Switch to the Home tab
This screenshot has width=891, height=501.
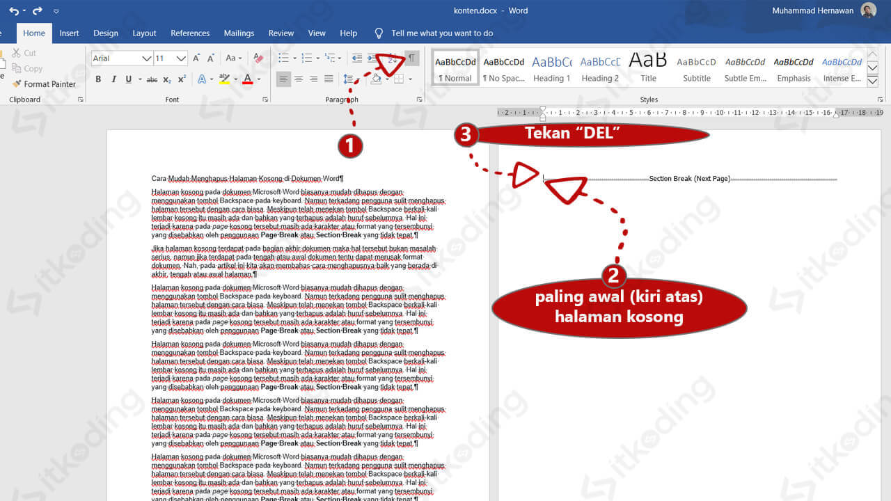point(34,33)
